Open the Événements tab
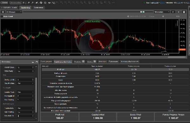Image resolution: width=190 pixels, height=123 pixels. coord(113,61)
